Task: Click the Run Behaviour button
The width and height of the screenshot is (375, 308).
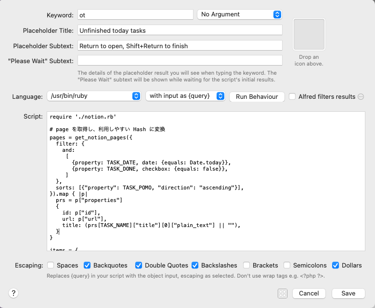Action: tap(257, 97)
